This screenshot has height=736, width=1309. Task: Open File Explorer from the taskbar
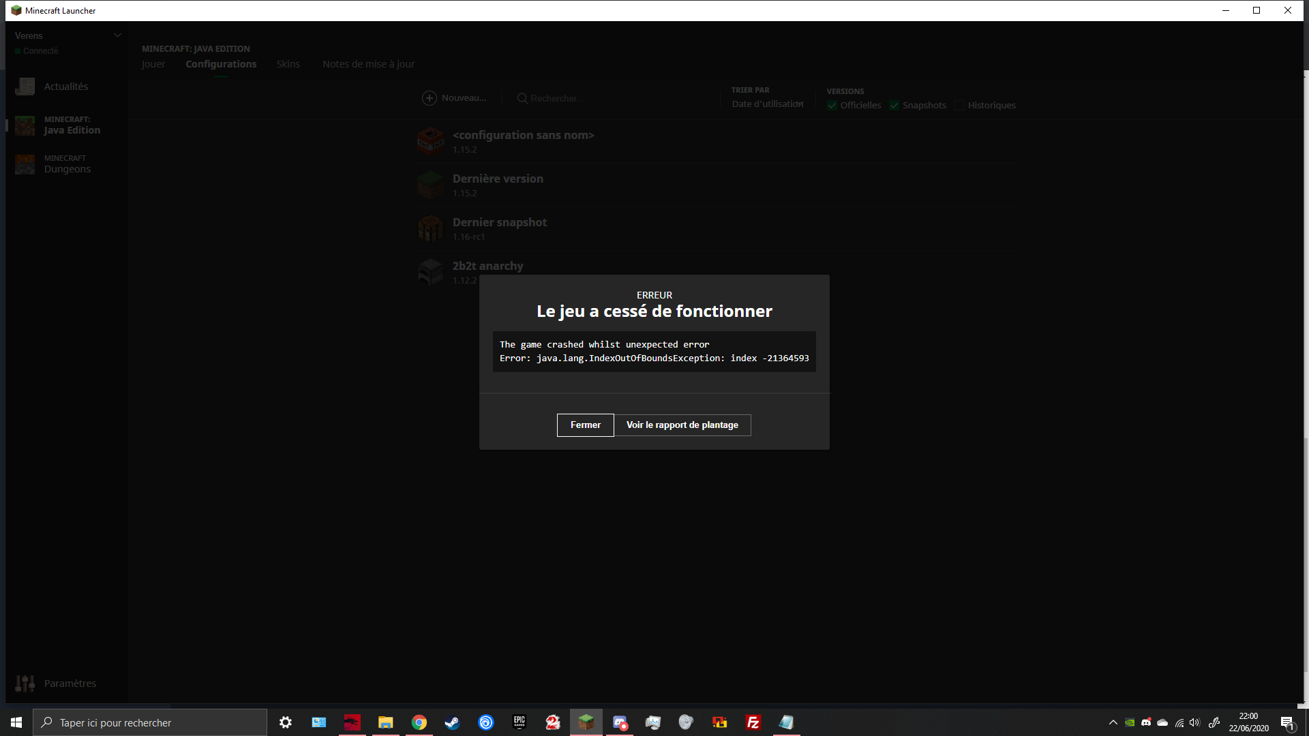point(386,722)
